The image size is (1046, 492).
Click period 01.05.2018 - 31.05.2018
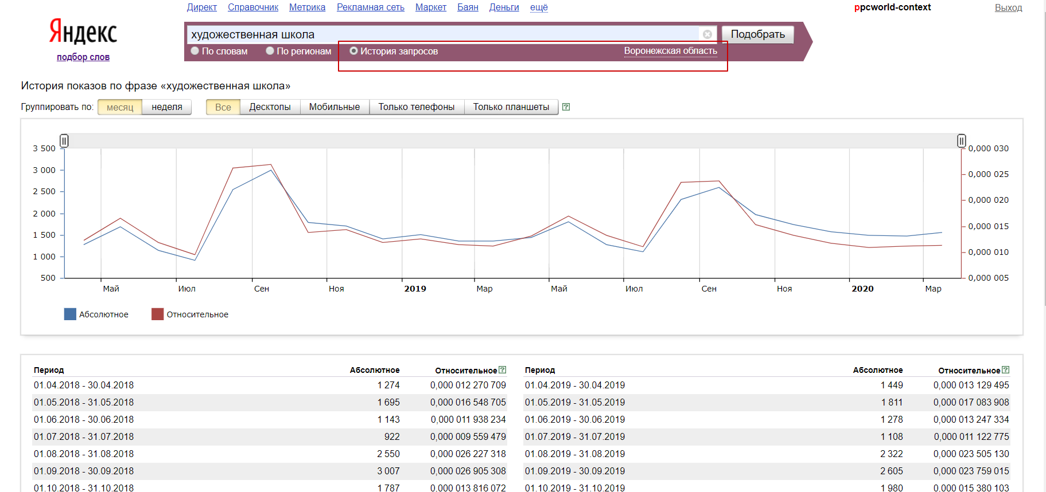(84, 403)
